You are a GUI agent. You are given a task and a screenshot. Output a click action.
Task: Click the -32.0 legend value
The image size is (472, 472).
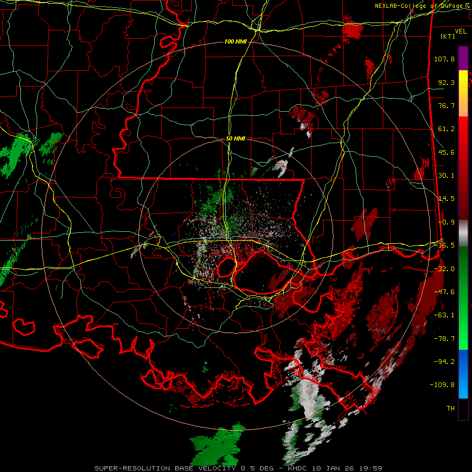444,269
